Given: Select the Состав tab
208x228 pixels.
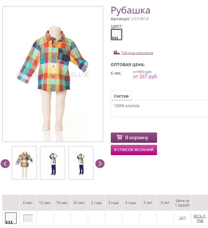Looking at the screenshot, I should 121,96.
